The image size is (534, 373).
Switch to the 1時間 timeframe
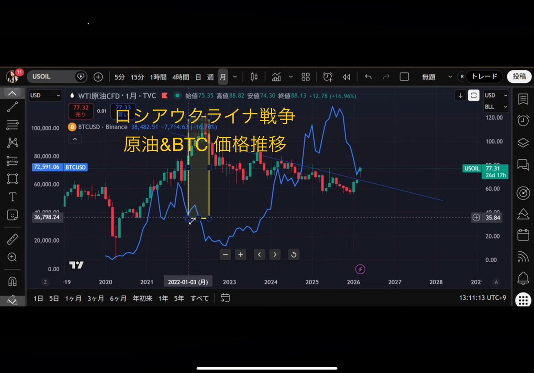coord(158,77)
